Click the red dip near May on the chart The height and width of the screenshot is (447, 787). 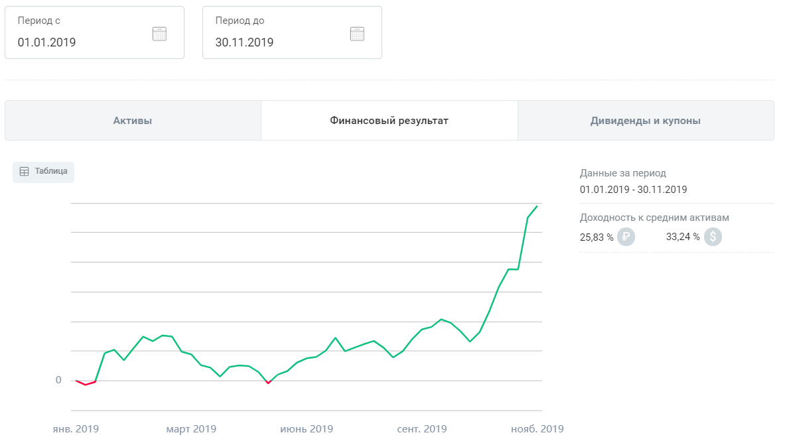tap(268, 383)
